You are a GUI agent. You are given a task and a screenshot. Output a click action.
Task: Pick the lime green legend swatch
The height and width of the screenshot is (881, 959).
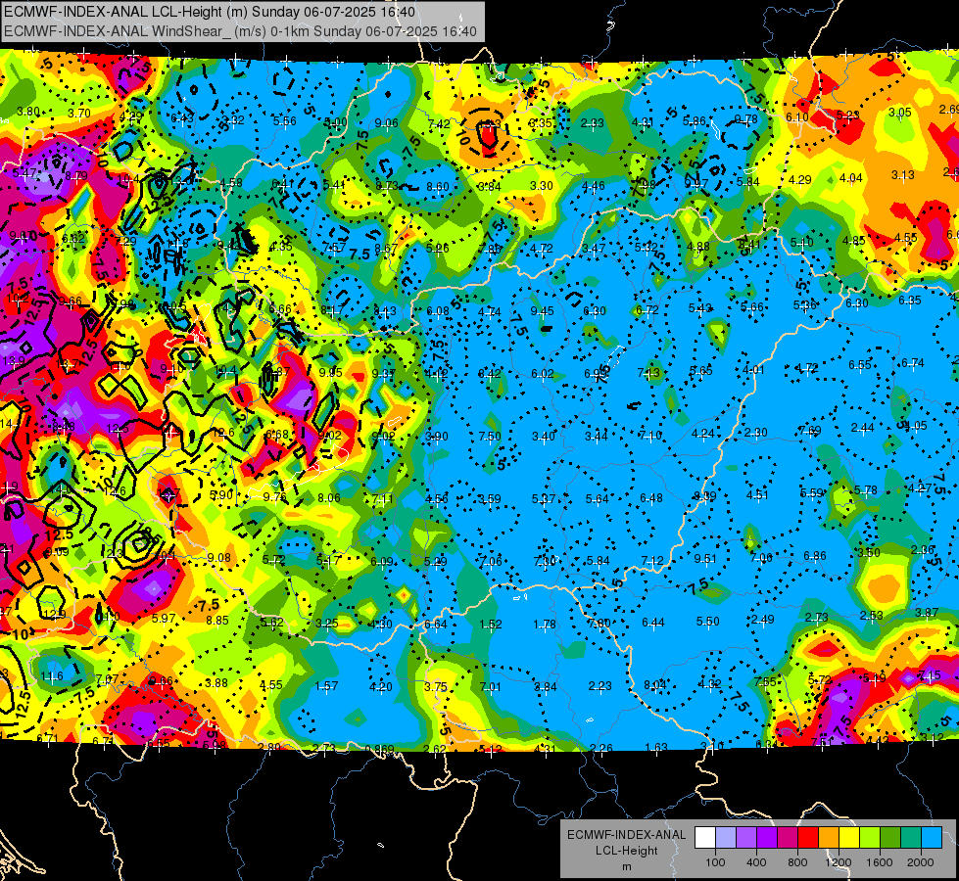point(870,838)
